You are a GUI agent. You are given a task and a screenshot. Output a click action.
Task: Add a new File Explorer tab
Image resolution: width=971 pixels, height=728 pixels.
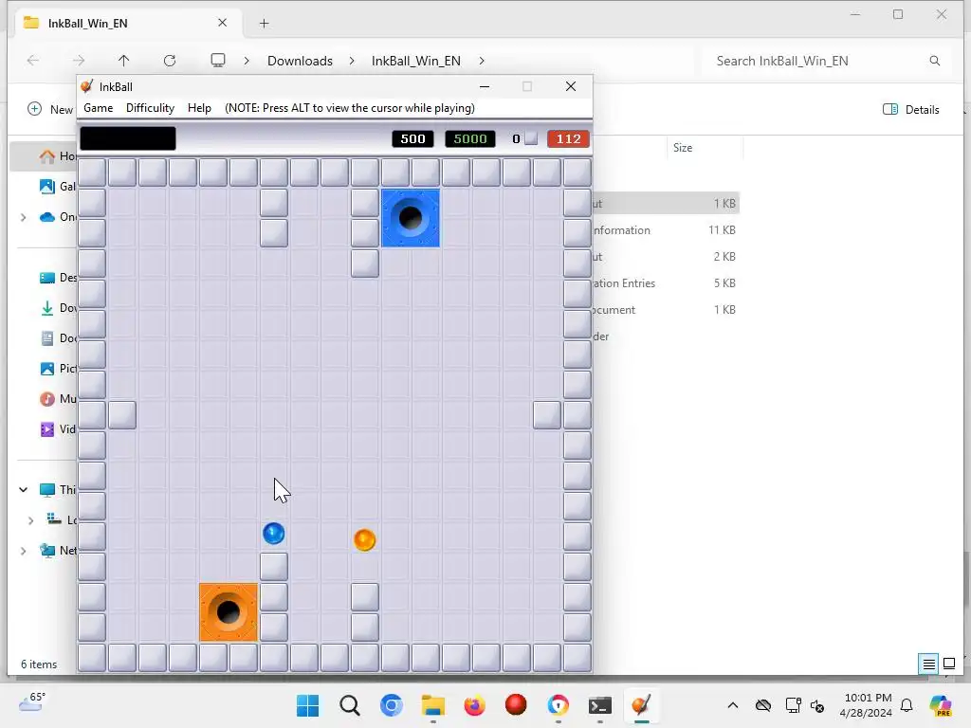tap(264, 24)
